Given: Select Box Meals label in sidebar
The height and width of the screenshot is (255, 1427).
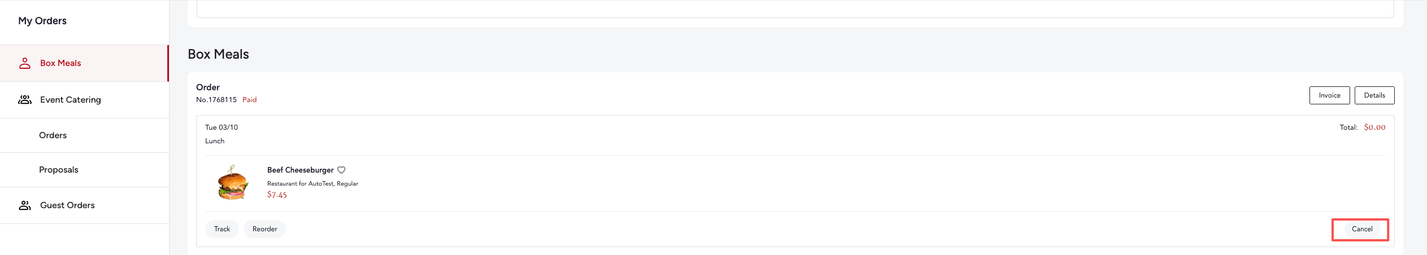Looking at the screenshot, I should click(x=60, y=63).
